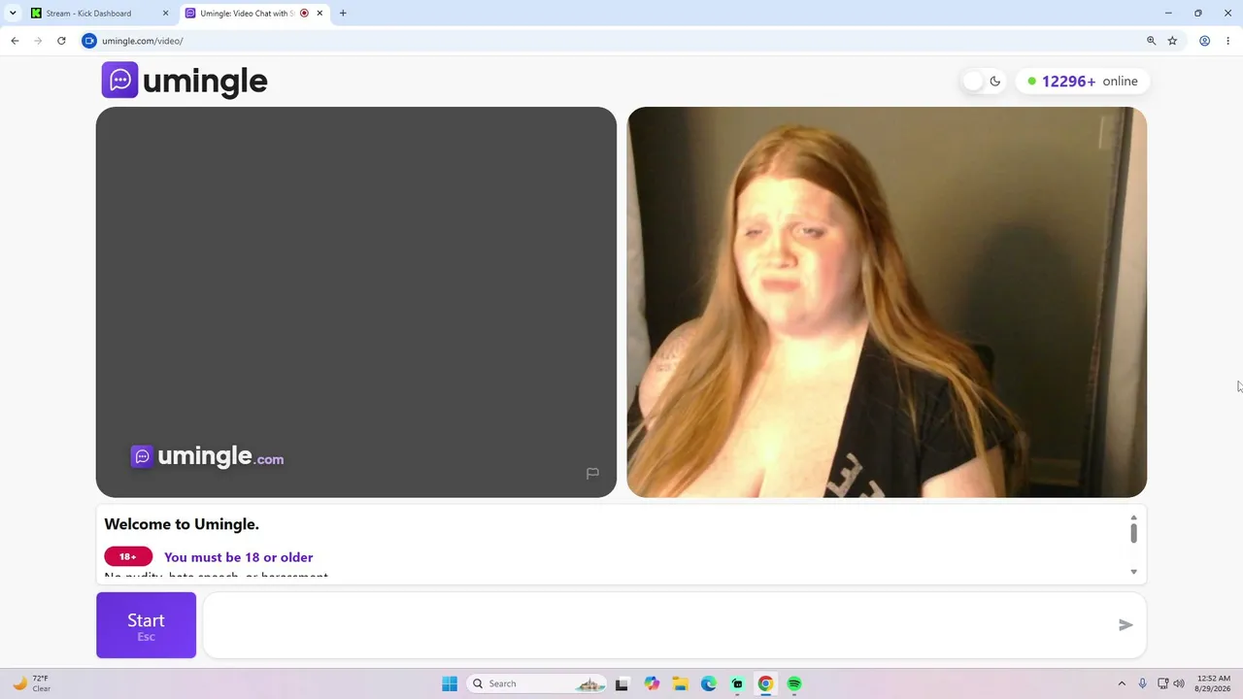Click the chat panel scrollbar thumb

[1133, 532]
